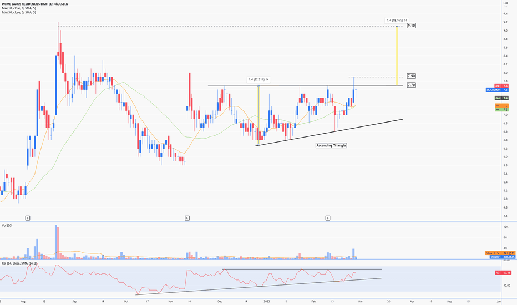Image resolution: width=517 pixels, height=305 pixels.
Task: Open the MA (10, close, 0, SMA, 5) legend
Action: click(x=19, y=8)
